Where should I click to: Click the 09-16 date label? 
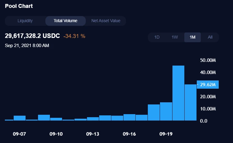click(x=129, y=134)
